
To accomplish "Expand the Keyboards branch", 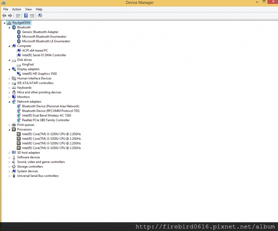I will coord(9,88).
